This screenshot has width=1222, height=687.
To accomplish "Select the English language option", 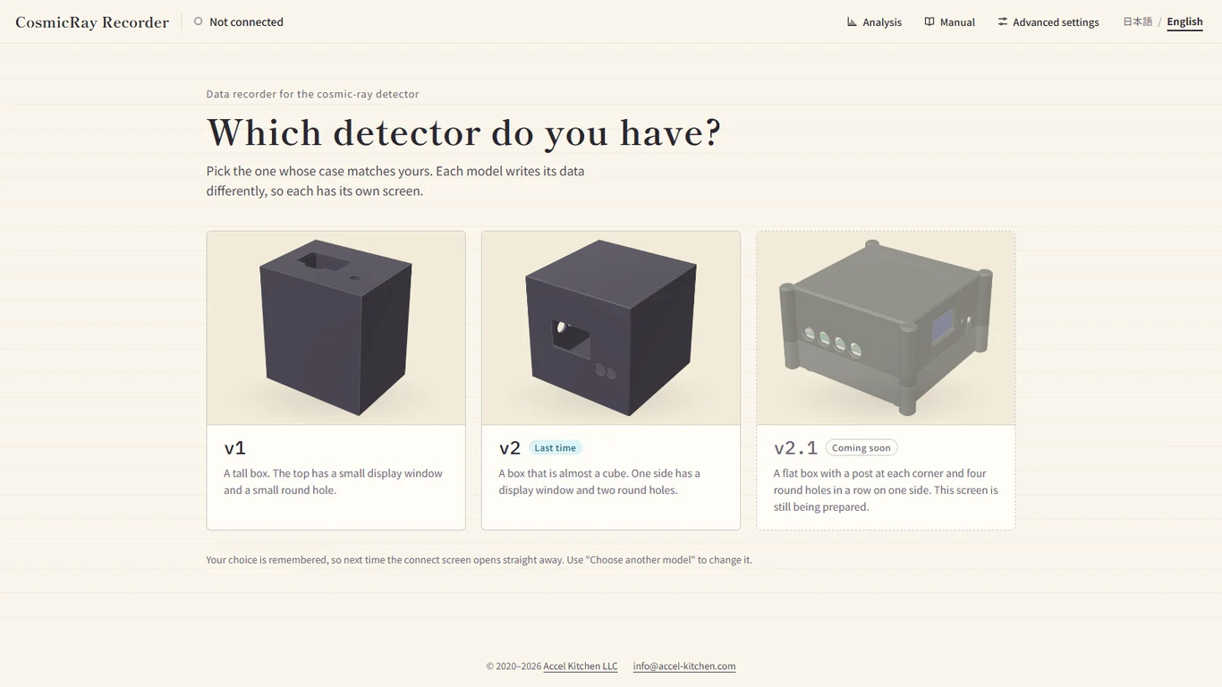I will coord(1184,21).
